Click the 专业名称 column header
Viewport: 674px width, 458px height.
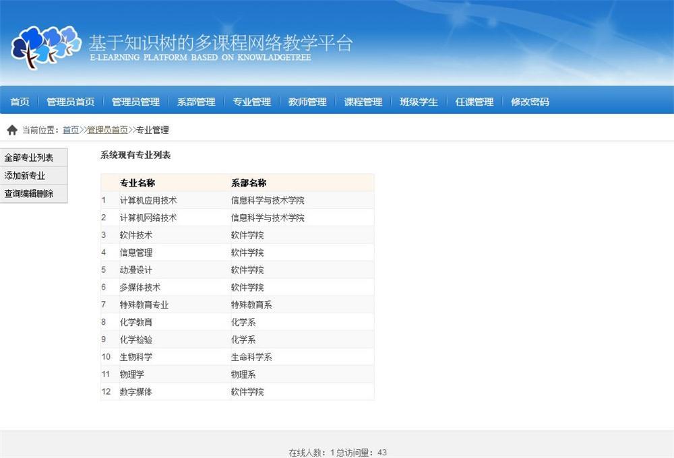(137, 183)
